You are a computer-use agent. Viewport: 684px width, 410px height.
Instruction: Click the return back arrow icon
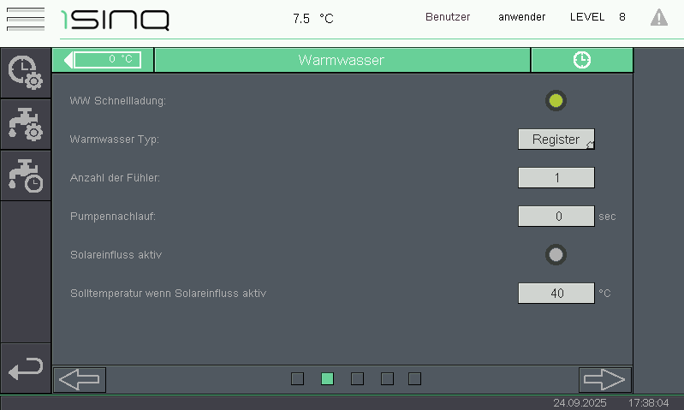click(26, 369)
